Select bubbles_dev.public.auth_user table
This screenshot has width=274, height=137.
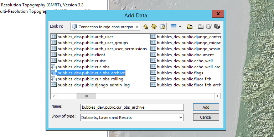(x=82, y=37)
